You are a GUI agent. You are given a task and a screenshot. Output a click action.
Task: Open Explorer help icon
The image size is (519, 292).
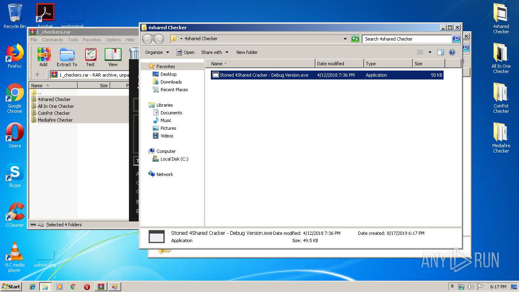coord(452,52)
